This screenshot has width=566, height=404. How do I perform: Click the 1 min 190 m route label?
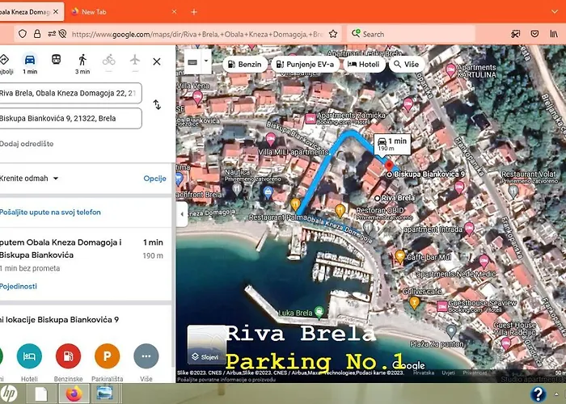click(x=392, y=144)
